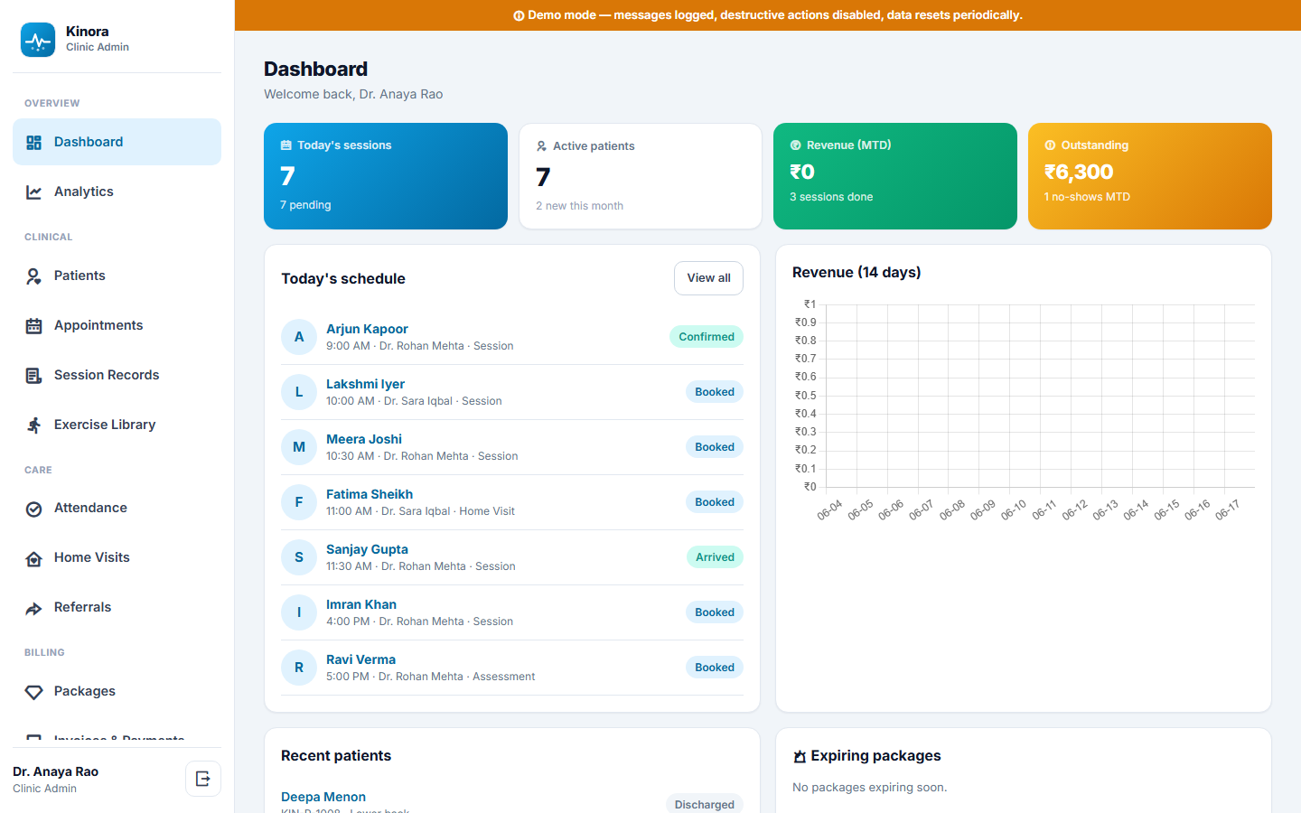Viewport: 1301px width, 813px height.
Task: Click 'Welcome back, Dr. Anaya Rao' text
Action: pos(353,94)
